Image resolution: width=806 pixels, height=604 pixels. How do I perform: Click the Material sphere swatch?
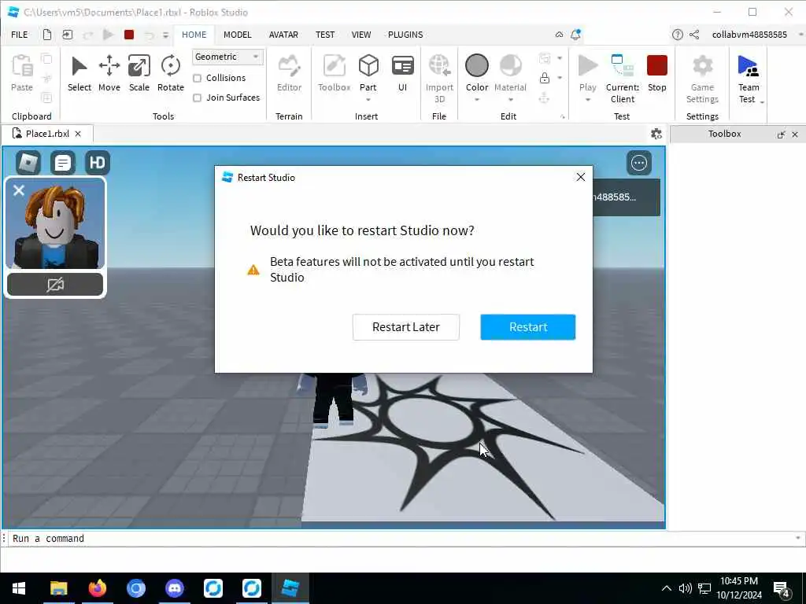(510, 66)
